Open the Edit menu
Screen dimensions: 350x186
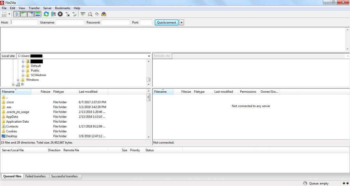tap(13, 8)
